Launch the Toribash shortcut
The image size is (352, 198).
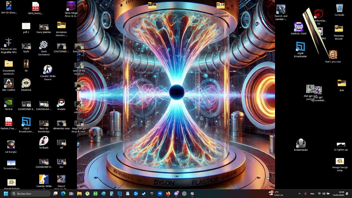pos(44,143)
